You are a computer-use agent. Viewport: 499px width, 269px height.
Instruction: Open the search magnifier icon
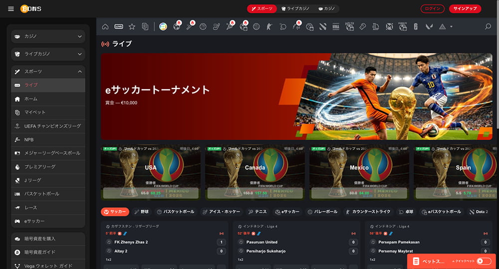click(x=488, y=27)
